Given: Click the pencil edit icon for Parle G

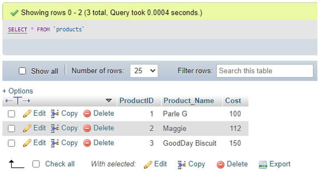Looking at the screenshot, I should 27,114.
